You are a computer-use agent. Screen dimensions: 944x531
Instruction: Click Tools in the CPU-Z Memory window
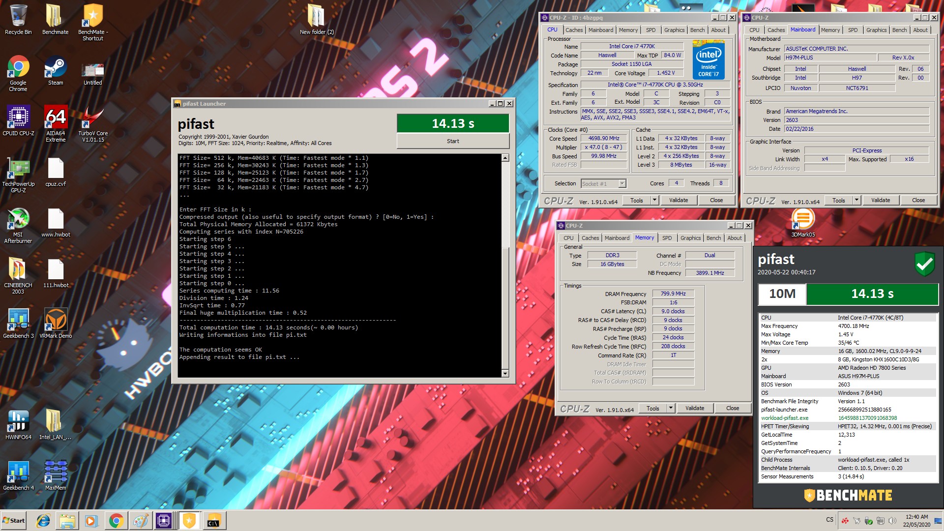tap(652, 408)
